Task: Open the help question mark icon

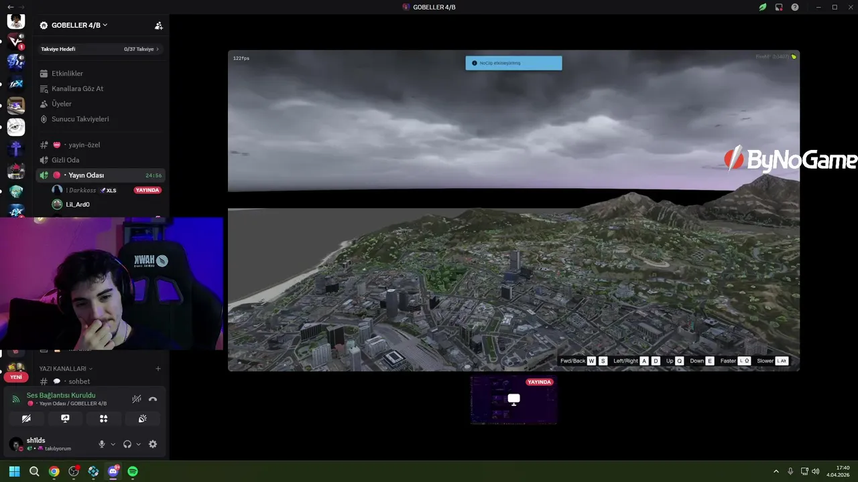Action: pos(795,7)
